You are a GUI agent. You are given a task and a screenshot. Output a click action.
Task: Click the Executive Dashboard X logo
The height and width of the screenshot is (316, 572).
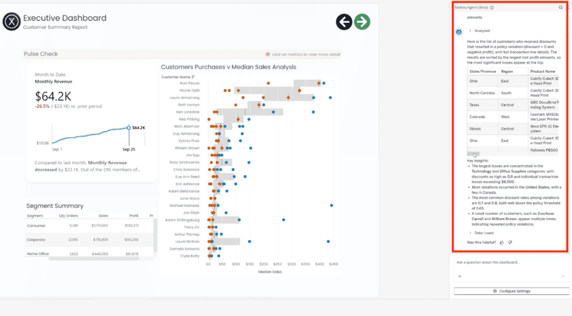pos(12,22)
